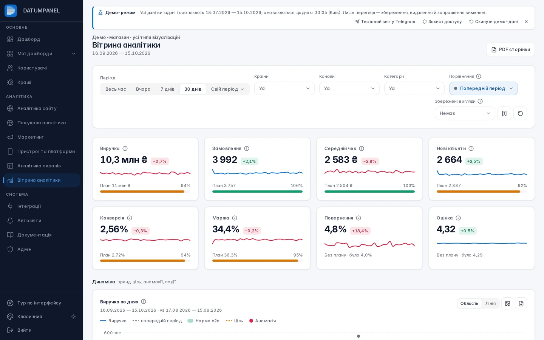Toggle the light theme sun icon
This screenshot has width=544, height=340.
[74, 317]
